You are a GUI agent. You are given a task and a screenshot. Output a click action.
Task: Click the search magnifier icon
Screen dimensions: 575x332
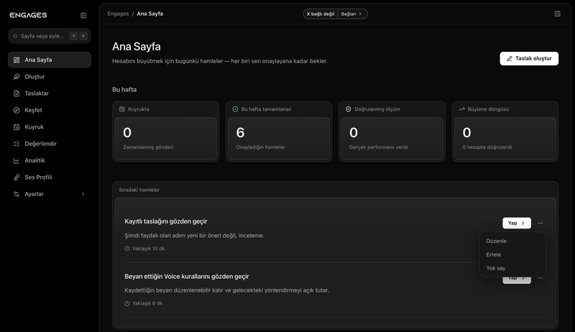coord(15,36)
